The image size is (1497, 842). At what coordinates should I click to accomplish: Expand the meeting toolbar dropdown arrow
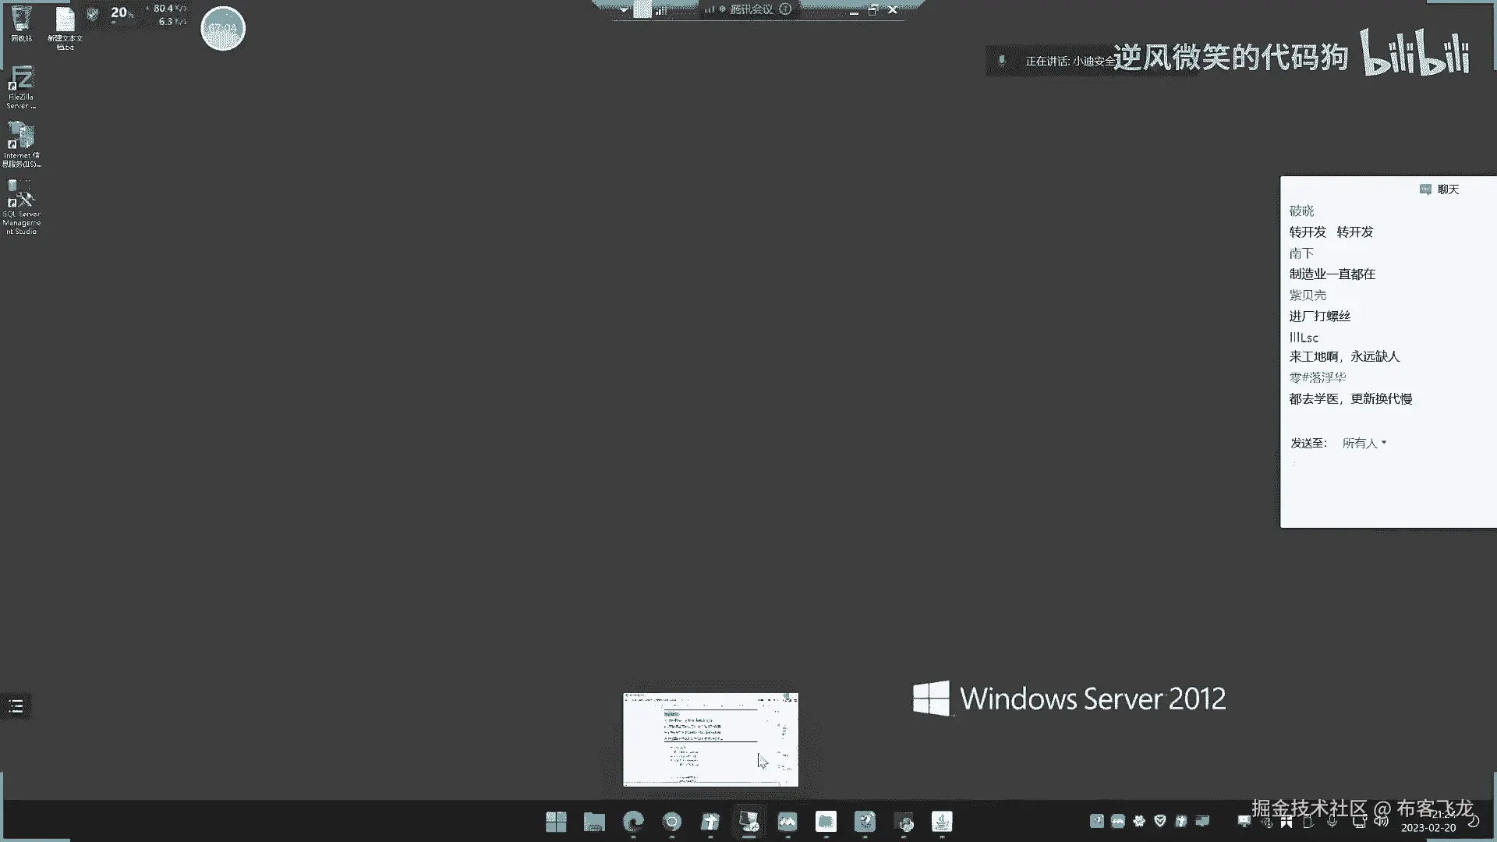(624, 10)
